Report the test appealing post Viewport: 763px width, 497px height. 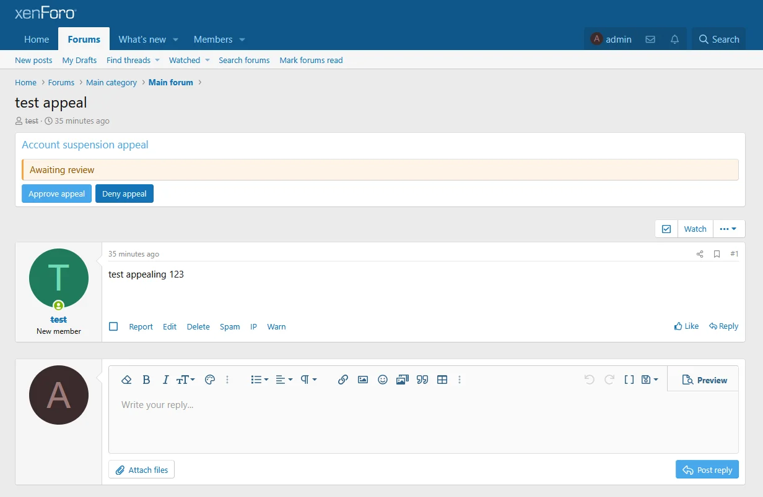point(141,326)
